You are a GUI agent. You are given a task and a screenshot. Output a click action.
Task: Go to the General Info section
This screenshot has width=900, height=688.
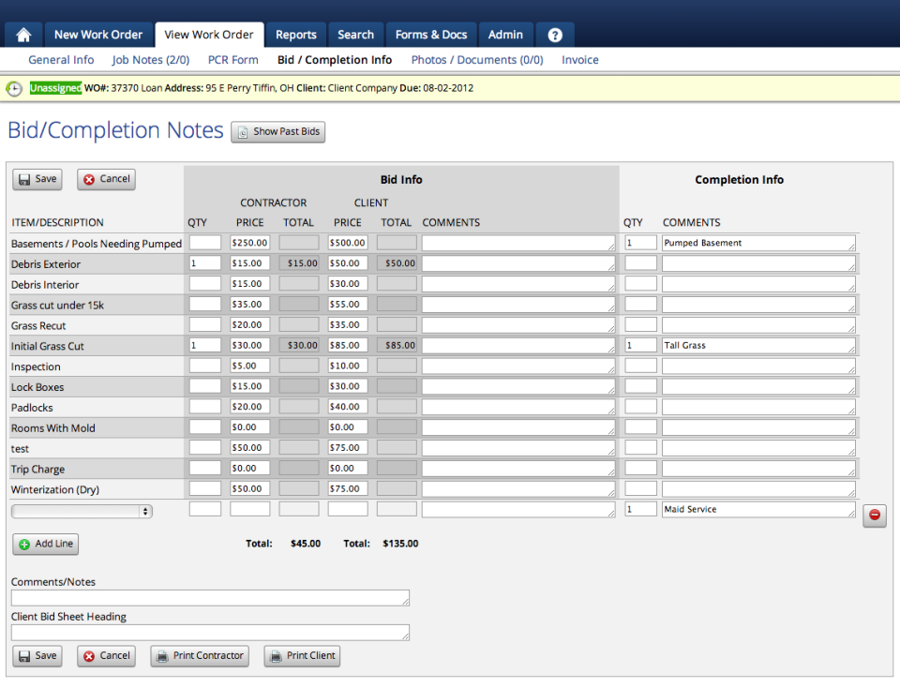[x=61, y=59]
